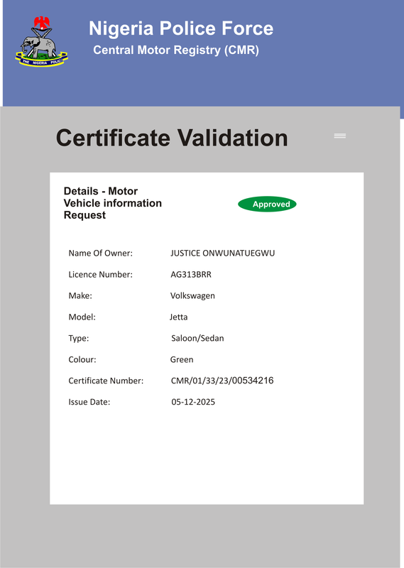Image resolution: width=404 pixels, height=568 pixels.
Task: Click the Nigeria Police Force header title
Action: point(181,28)
